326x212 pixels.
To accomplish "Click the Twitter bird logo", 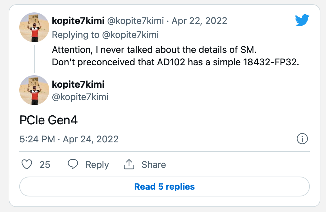I will click(302, 21).
